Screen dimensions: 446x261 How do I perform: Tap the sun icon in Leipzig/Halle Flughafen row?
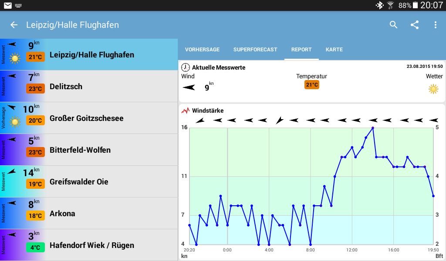click(15, 58)
